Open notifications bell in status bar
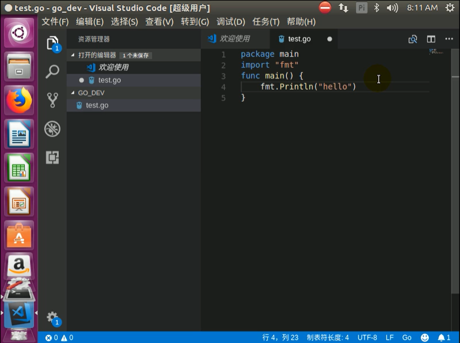 444,338
